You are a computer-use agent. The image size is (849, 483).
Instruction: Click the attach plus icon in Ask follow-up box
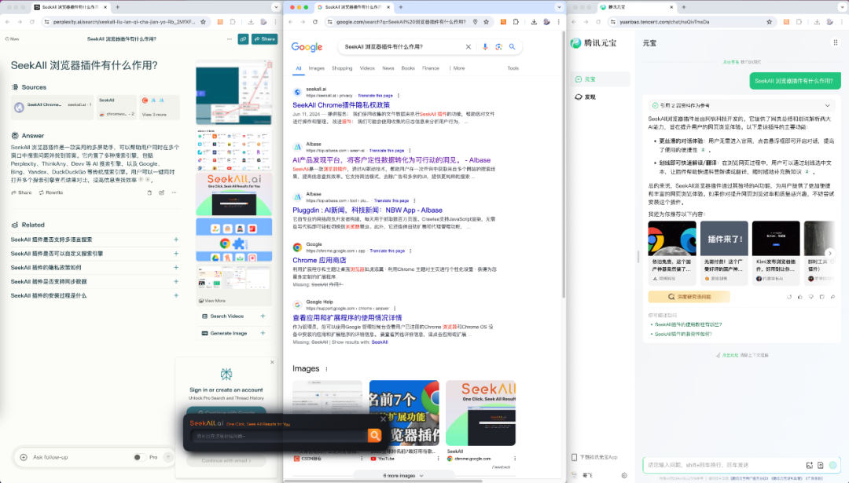click(x=24, y=458)
